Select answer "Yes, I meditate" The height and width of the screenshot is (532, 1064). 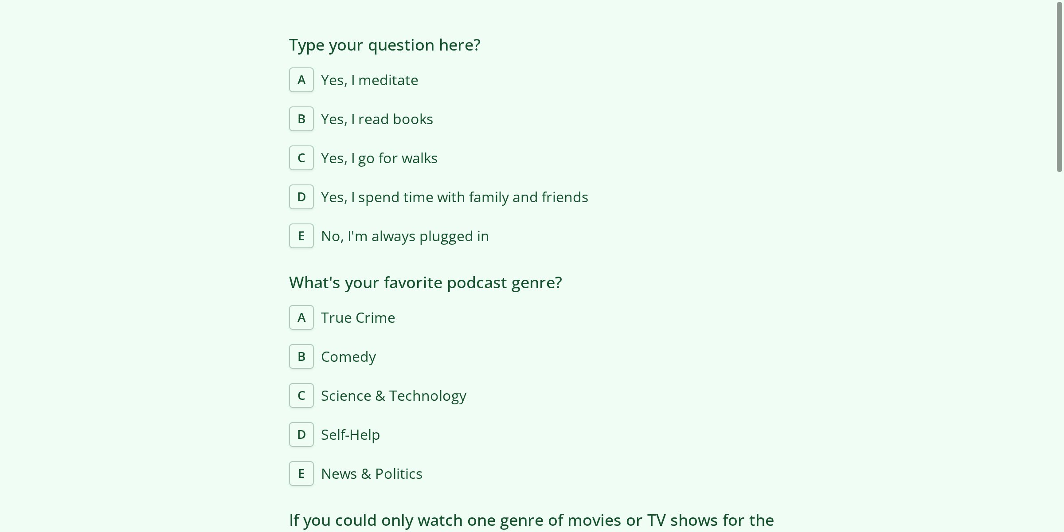[x=369, y=80]
